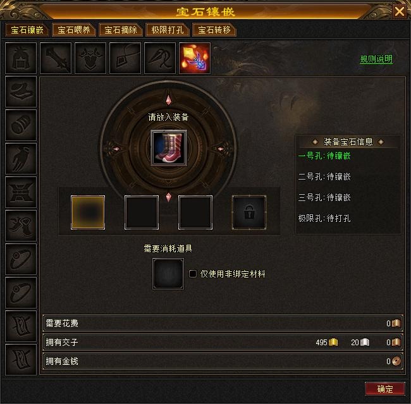Screen dimensions: 411x404
Task: Click the required consumable item slot
Action: 168,274
